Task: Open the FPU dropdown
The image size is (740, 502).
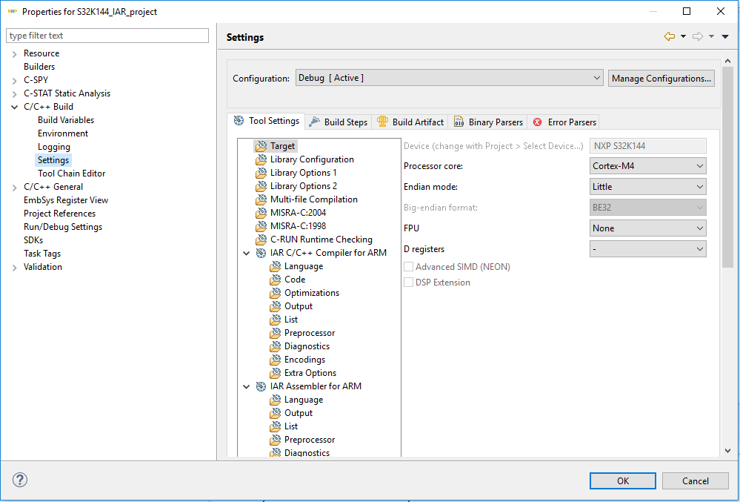Action: (648, 228)
